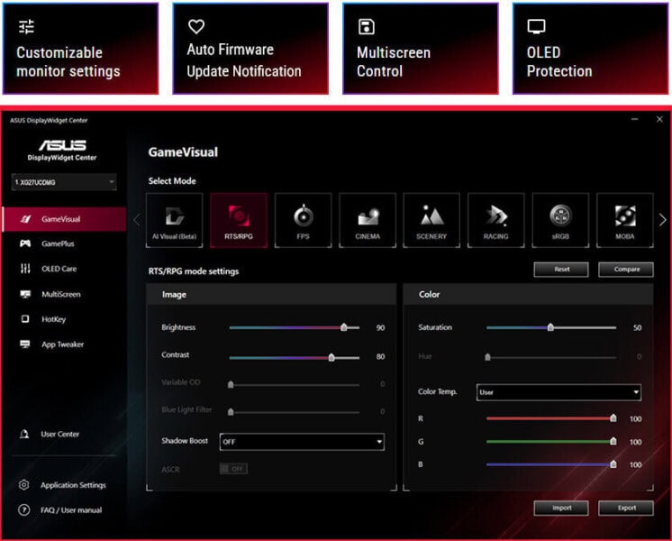Click the OLED Protection card

[x=591, y=49]
